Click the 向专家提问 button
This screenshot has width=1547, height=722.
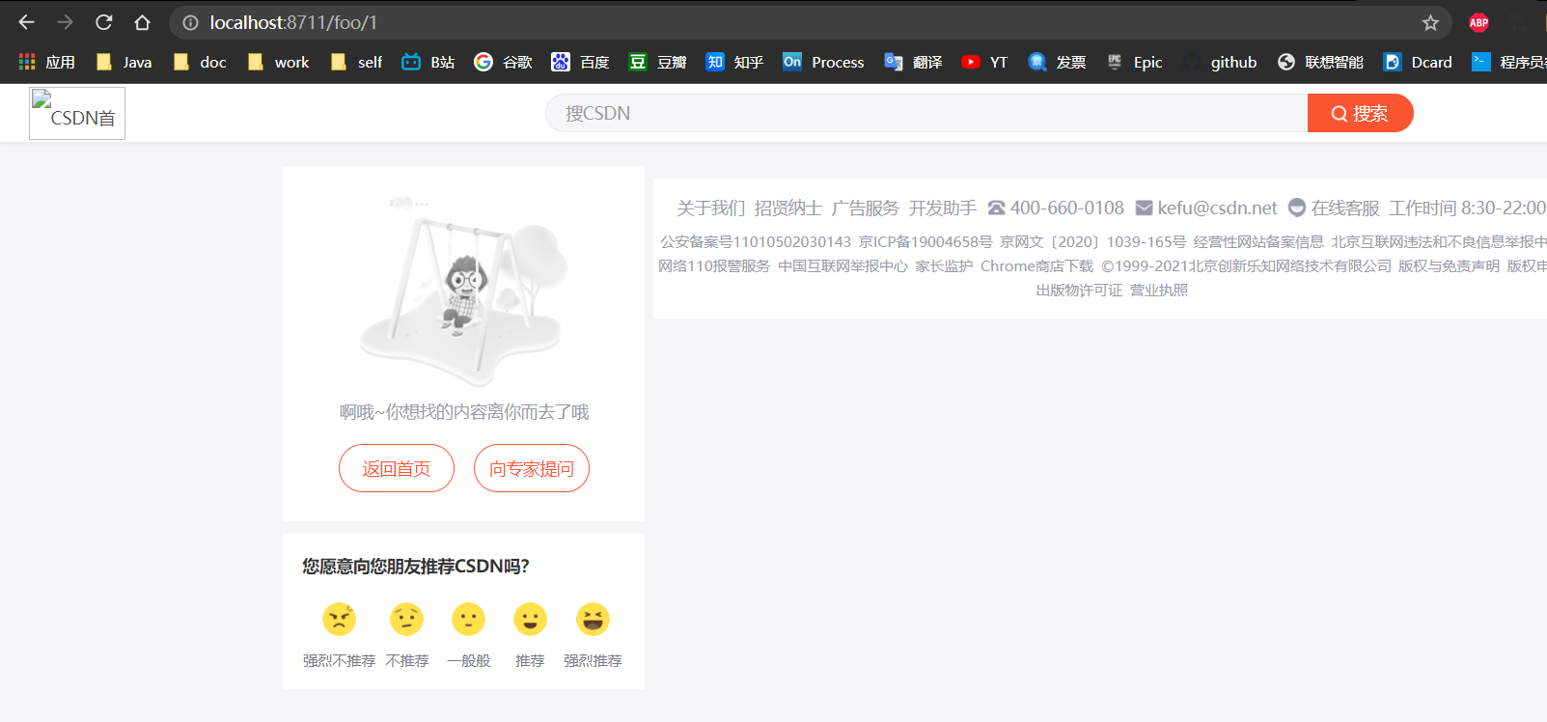tap(532, 468)
